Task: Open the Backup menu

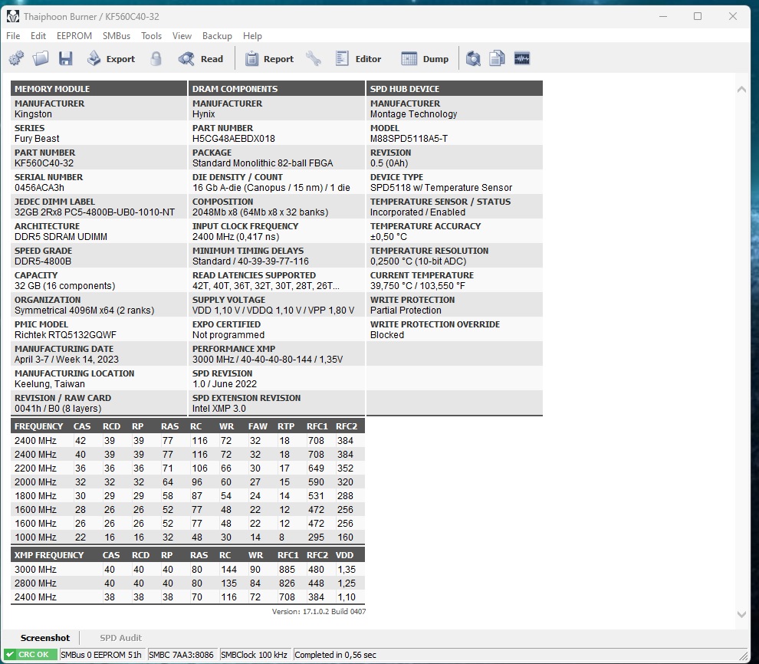Action: [217, 36]
